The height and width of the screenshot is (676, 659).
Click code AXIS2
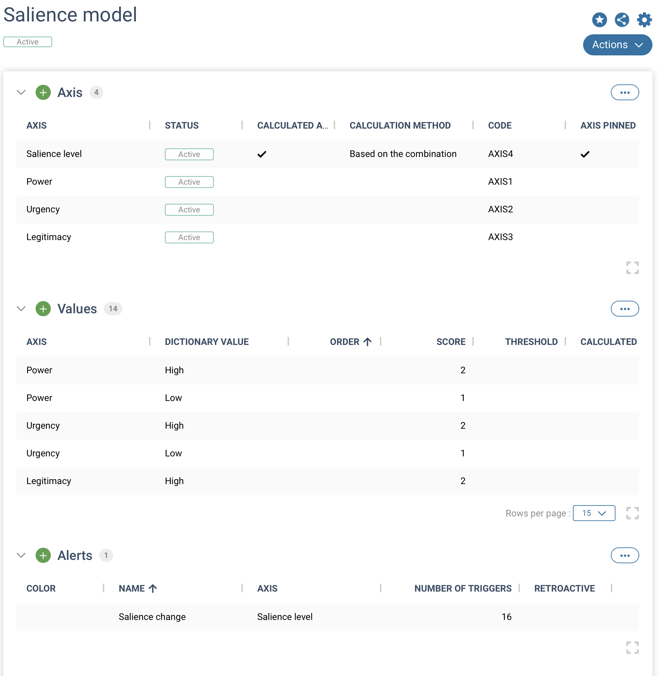500,209
